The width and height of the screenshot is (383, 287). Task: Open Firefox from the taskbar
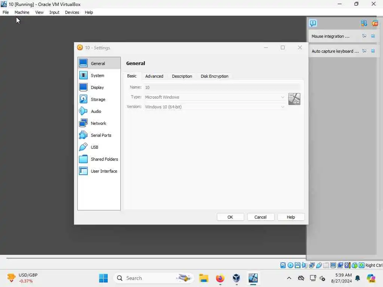tap(220, 278)
